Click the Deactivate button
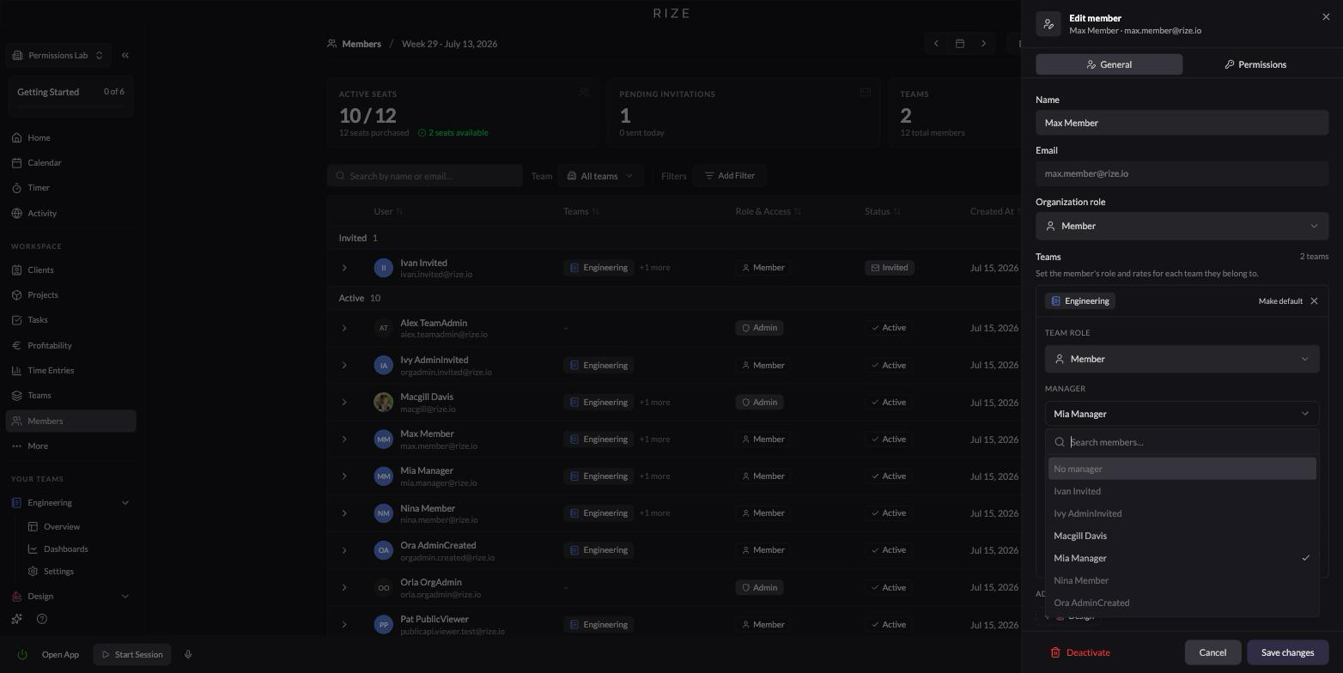1343x673 pixels. pos(1080,652)
